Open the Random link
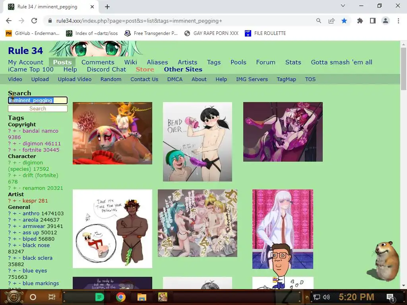The width and height of the screenshot is (407, 305). click(111, 79)
